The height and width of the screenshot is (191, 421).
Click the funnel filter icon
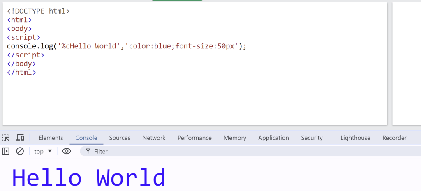pos(88,152)
